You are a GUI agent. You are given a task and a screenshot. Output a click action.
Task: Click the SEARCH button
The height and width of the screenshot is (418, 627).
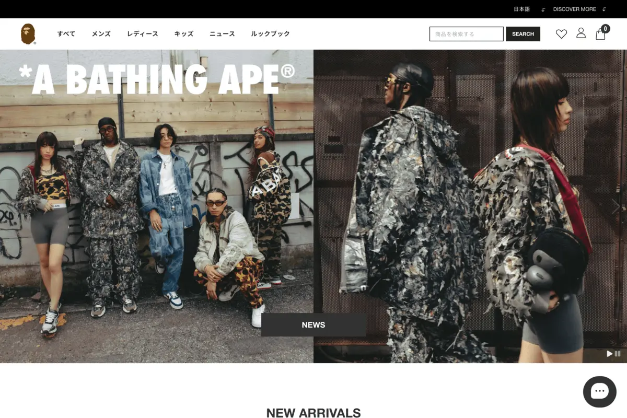tap(523, 34)
